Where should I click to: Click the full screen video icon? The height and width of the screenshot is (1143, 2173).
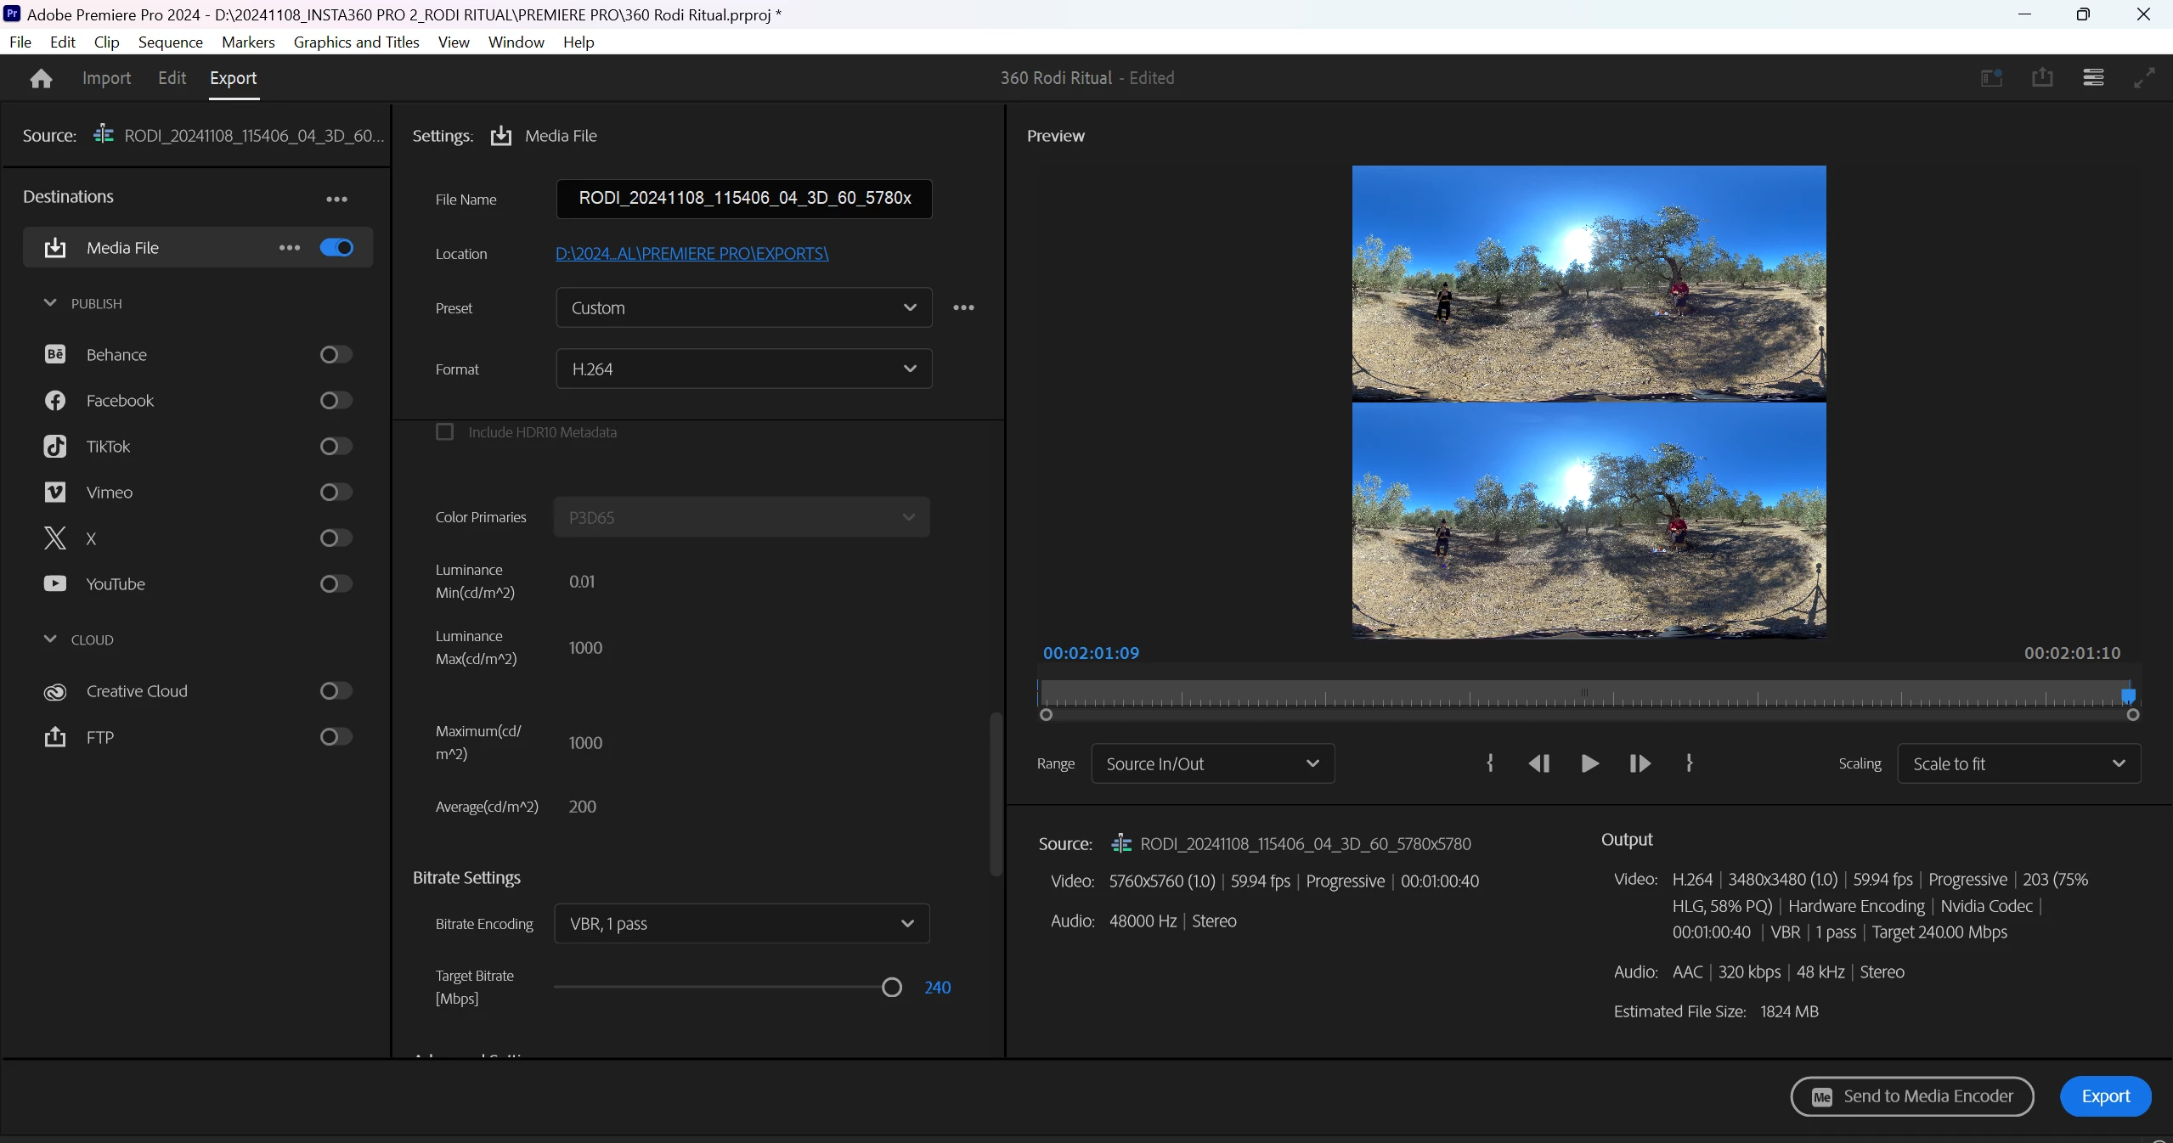(2144, 78)
